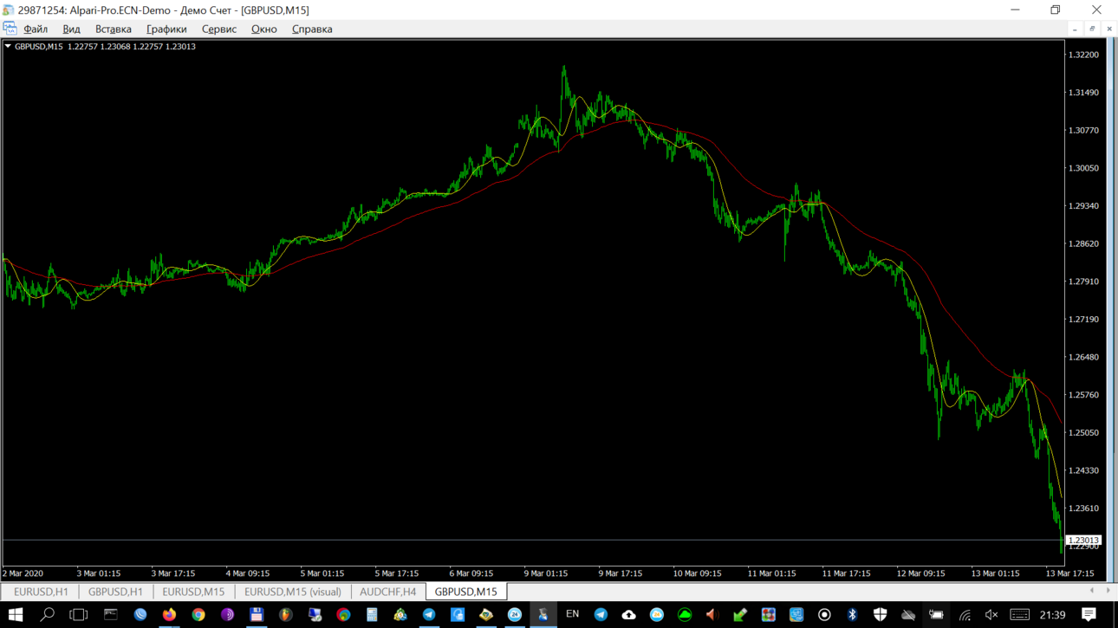1118x628 pixels.
Task: Open Task View on the taskbar
Action: click(x=78, y=615)
